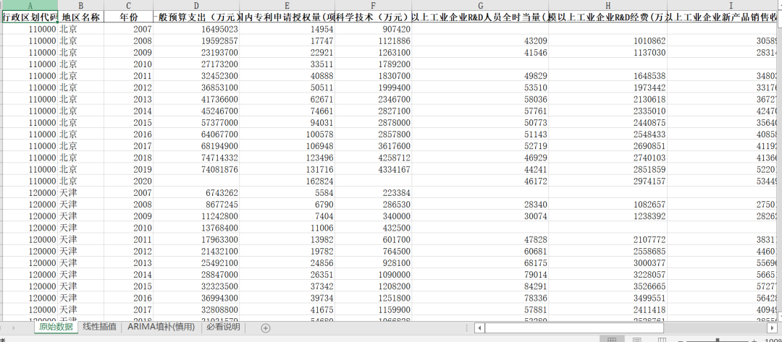Image resolution: width=782 pixels, height=342 pixels.
Task: Select the 北京 cell in the 2010 row
Action: point(81,64)
